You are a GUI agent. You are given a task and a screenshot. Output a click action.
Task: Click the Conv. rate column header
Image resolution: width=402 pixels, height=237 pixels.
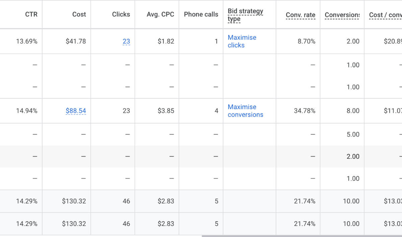300,15
